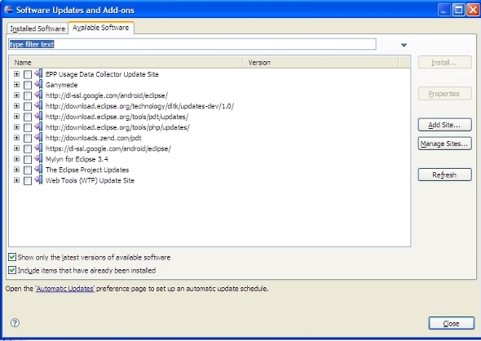Open the view menu dropdown arrow
The height and width of the screenshot is (341, 481).
(404, 45)
